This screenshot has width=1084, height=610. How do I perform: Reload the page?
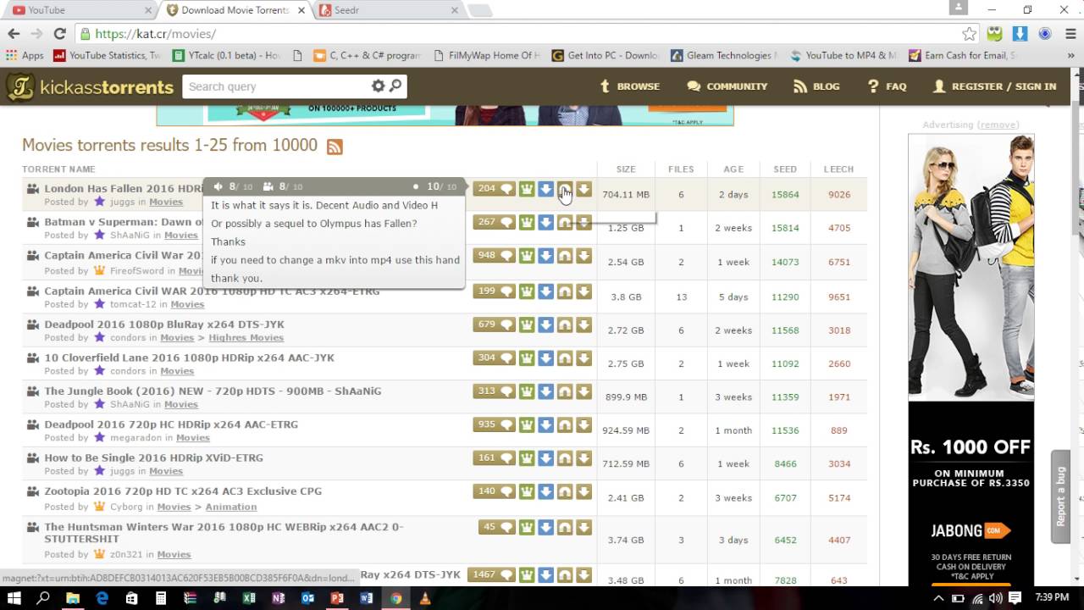click(x=59, y=34)
